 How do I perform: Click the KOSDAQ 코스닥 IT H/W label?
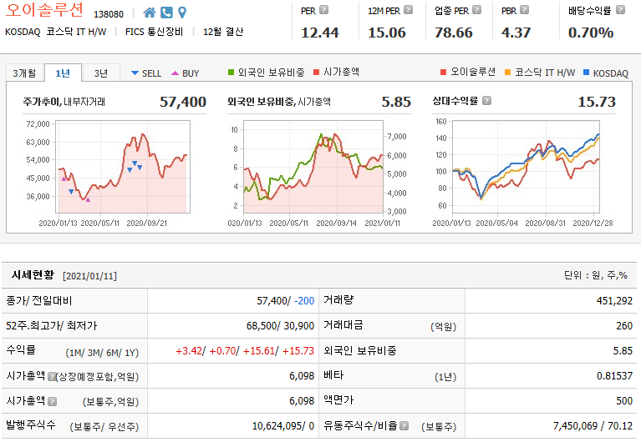pos(56,32)
